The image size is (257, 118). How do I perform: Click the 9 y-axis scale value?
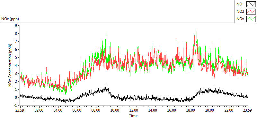click(x=16, y=25)
